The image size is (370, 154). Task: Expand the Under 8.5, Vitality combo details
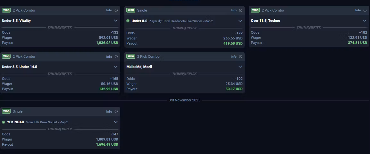pyautogui.click(x=116, y=21)
